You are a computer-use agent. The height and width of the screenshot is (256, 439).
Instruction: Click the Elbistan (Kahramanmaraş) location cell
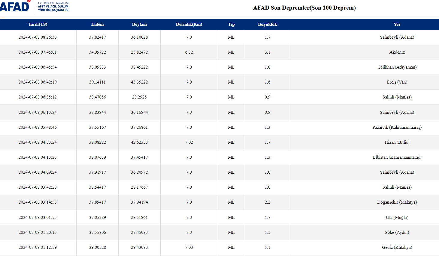397,157
